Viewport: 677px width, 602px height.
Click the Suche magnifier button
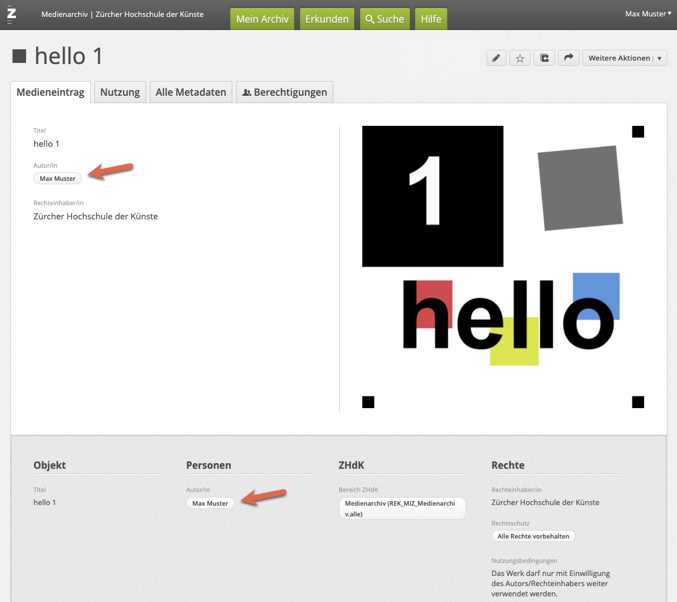pyautogui.click(x=384, y=19)
